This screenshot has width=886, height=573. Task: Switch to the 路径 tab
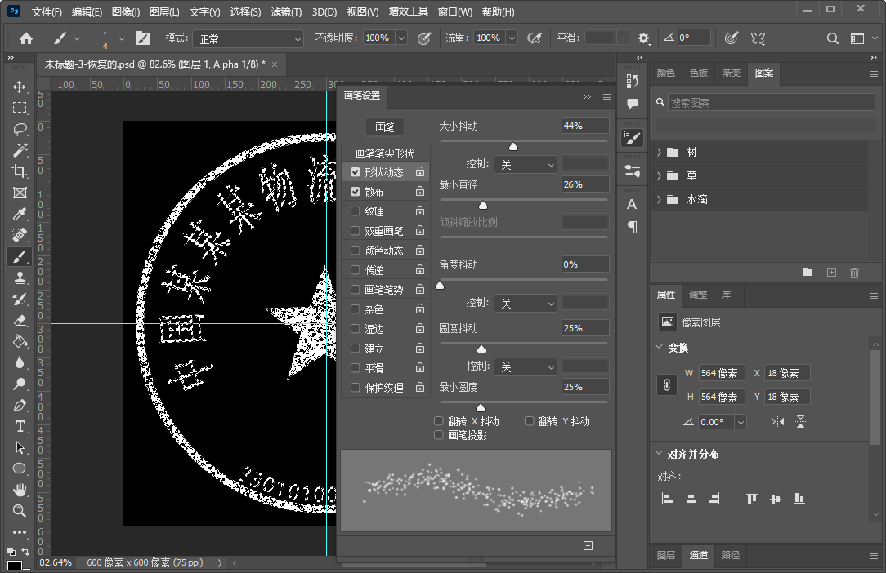click(x=730, y=555)
